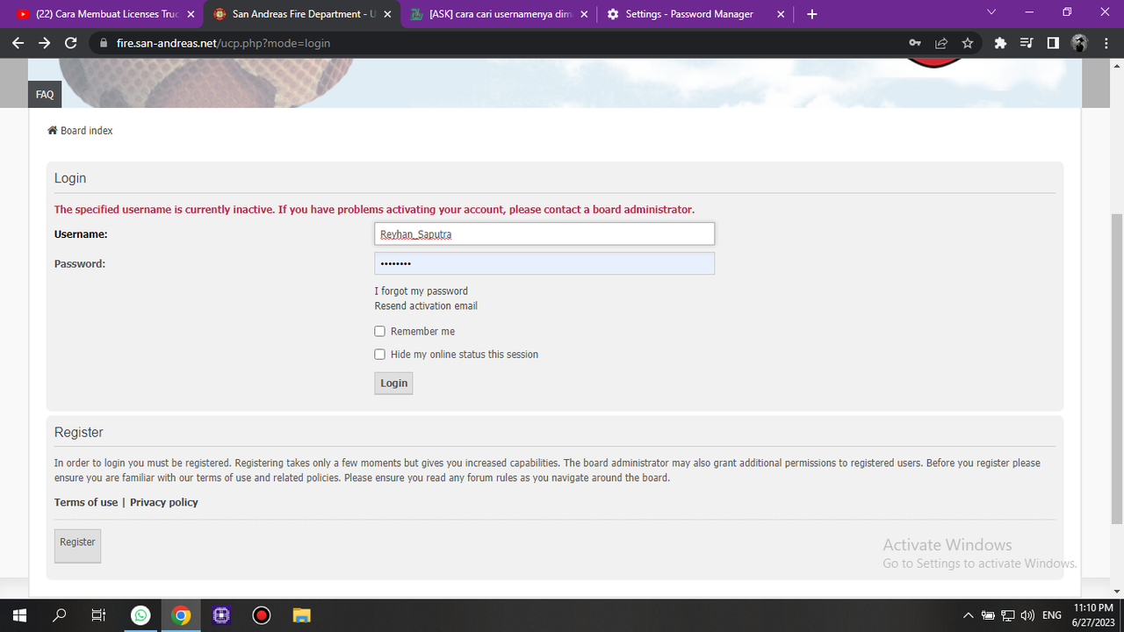Image resolution: width=1124 pixels, height=632 pixels.
Task: Reload the page with refresh icon
Action: pyautogui.click(x=71, y=43)
